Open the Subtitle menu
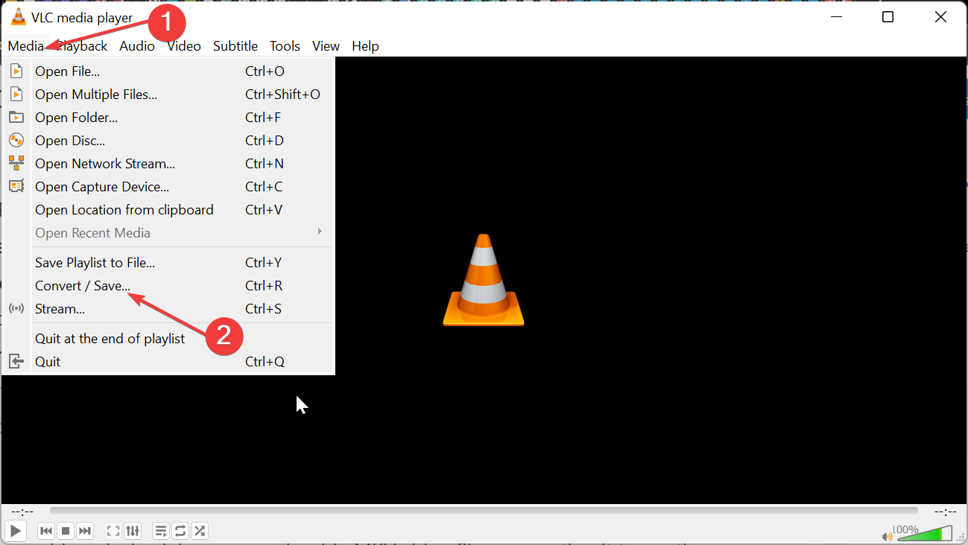968x545 pixels. [235, 46]
